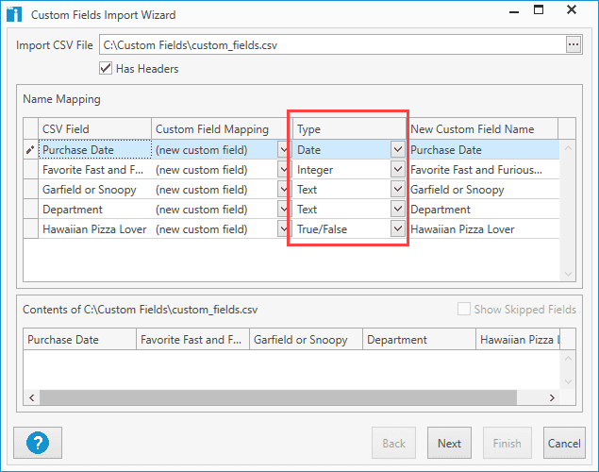The width and height of the screenshot is (599, 472).
Task: Enable the Show Skipped Fields checkbox
Action: click(x=464, y=309)
